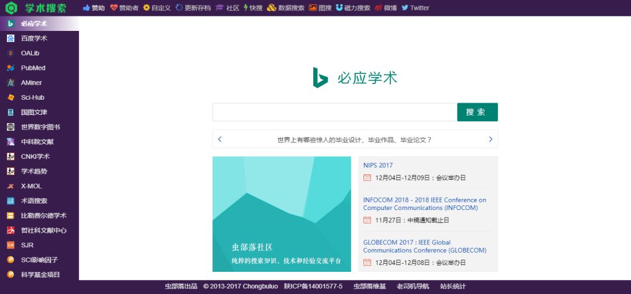Click the 虫部落社区 banner image

[x=282, y=214]
